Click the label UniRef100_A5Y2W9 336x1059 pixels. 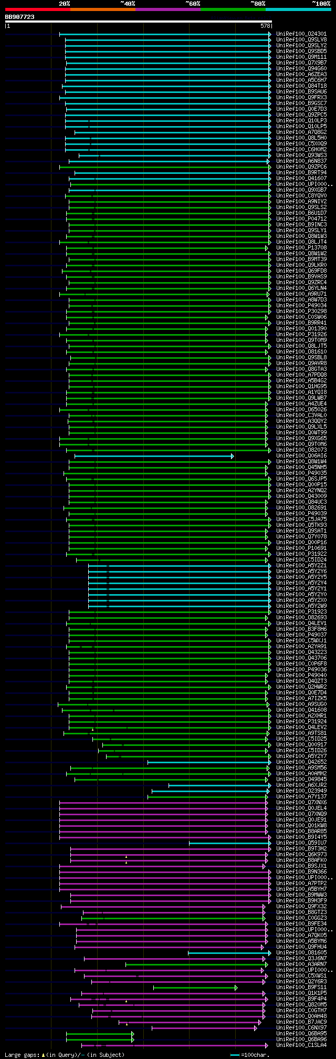click(x=301, y=606)
